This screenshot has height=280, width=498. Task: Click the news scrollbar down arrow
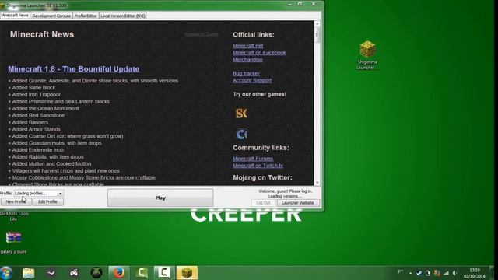pyautogui.click(x=317, y=183)
